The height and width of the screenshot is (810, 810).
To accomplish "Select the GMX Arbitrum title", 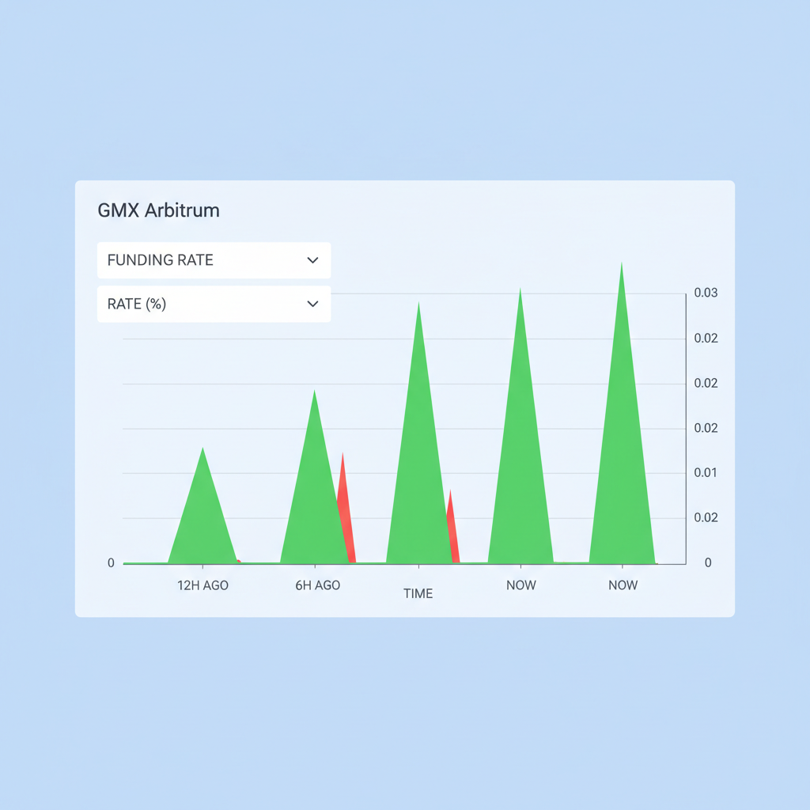I will tap(157, 210).
